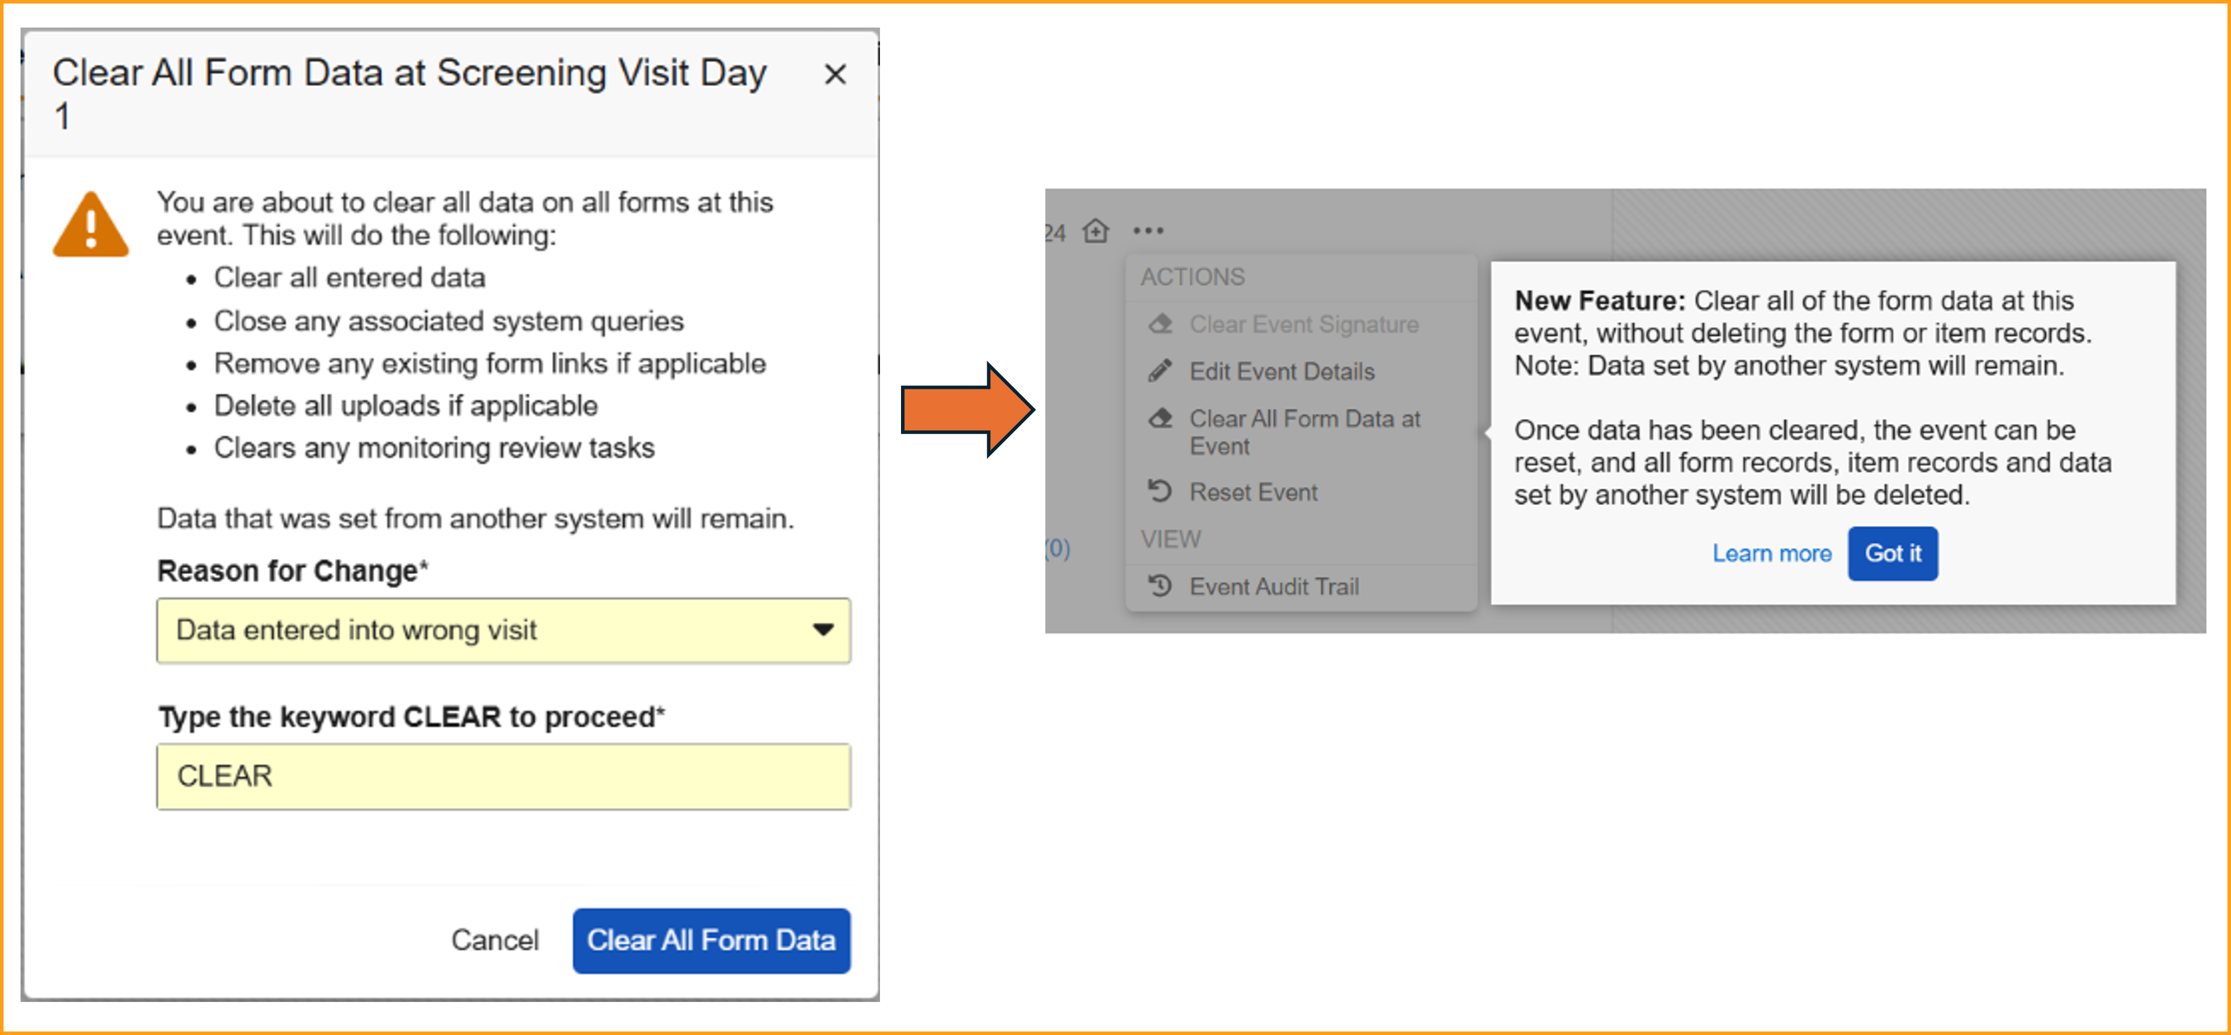
Task: Dismiss the tooltip with Got it
Action: click(x=1892, y=554)
